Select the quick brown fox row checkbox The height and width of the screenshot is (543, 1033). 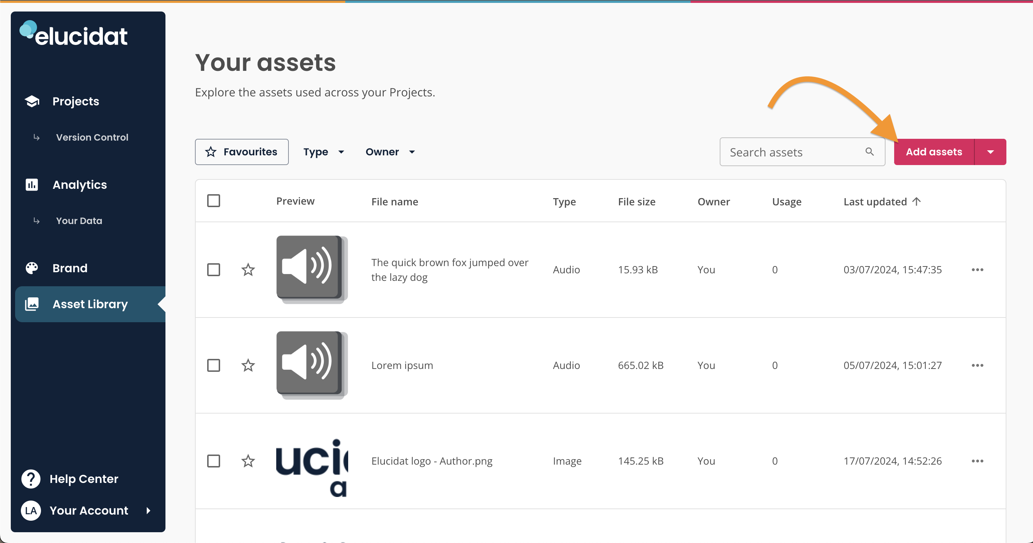tap(214, 269)
